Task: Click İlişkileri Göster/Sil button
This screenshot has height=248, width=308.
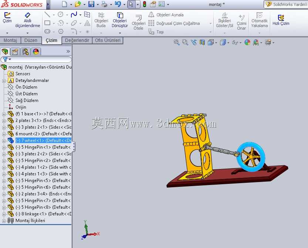Action: point(224,20)
